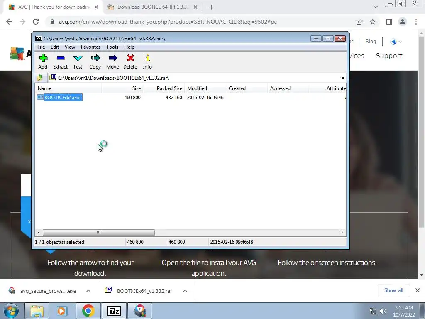
Task: Click Show all downloads button
Action: tap(393, 290)
